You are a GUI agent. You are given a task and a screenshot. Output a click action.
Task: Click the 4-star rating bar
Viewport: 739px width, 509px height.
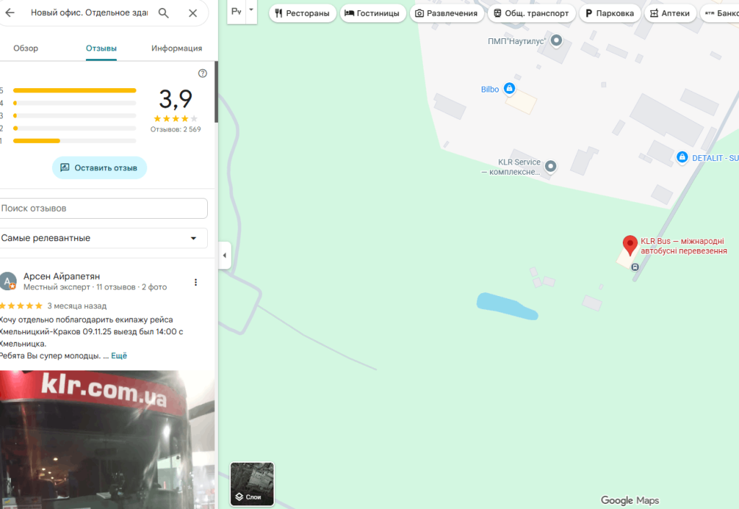74,103
